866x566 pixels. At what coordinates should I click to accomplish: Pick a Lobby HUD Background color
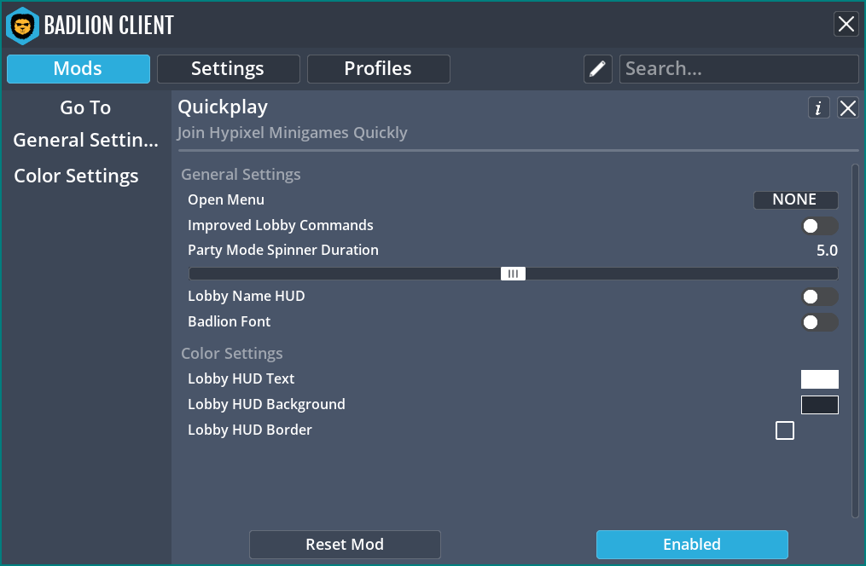point(819,404)
